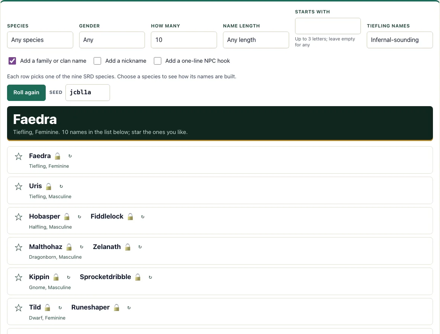Click the Roll again button

tap(26, 92)
